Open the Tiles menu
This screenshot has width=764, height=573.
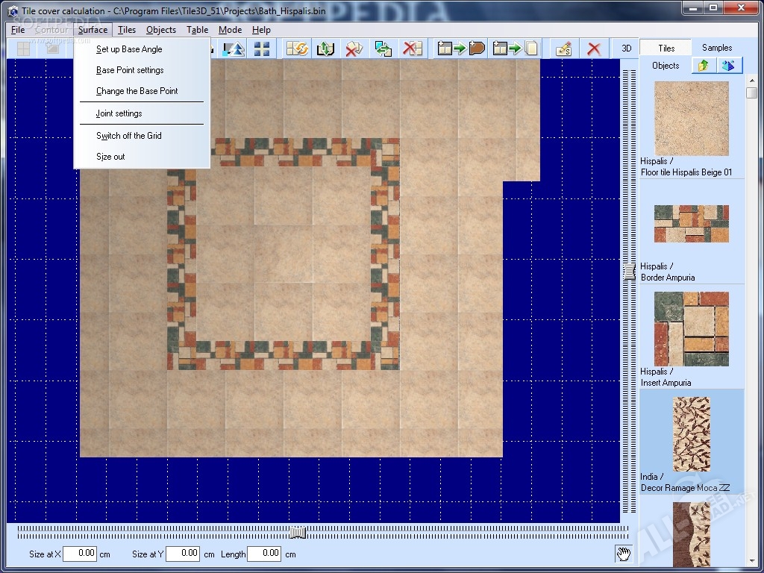coord(127,30)
